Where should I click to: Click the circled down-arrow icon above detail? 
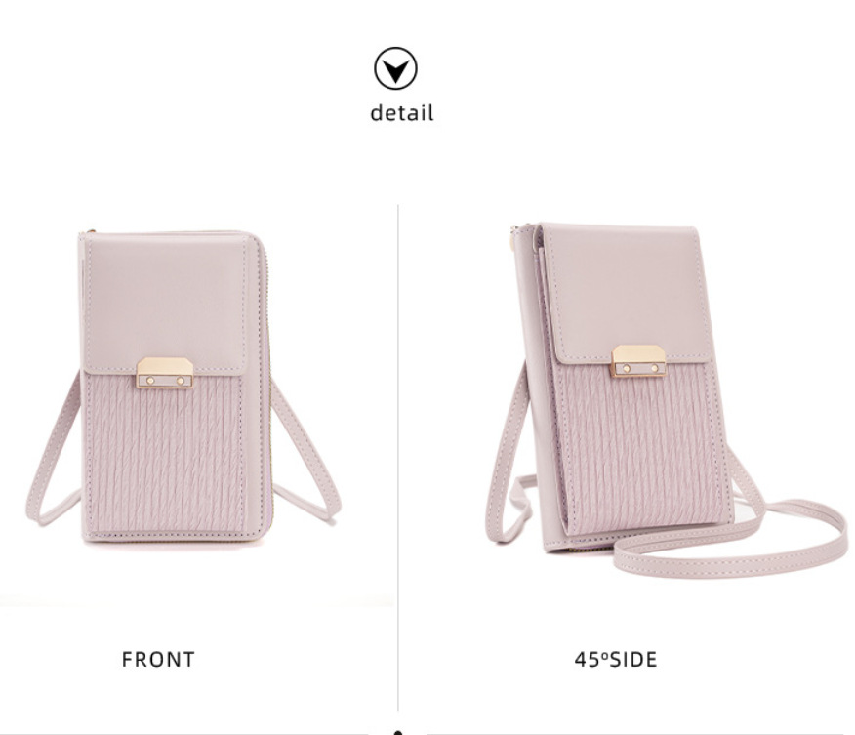[x=396, y=68]
